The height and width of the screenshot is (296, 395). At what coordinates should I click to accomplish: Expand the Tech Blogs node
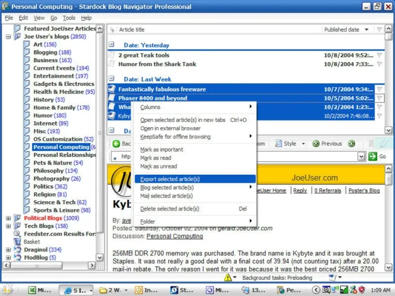coord(8,226)
